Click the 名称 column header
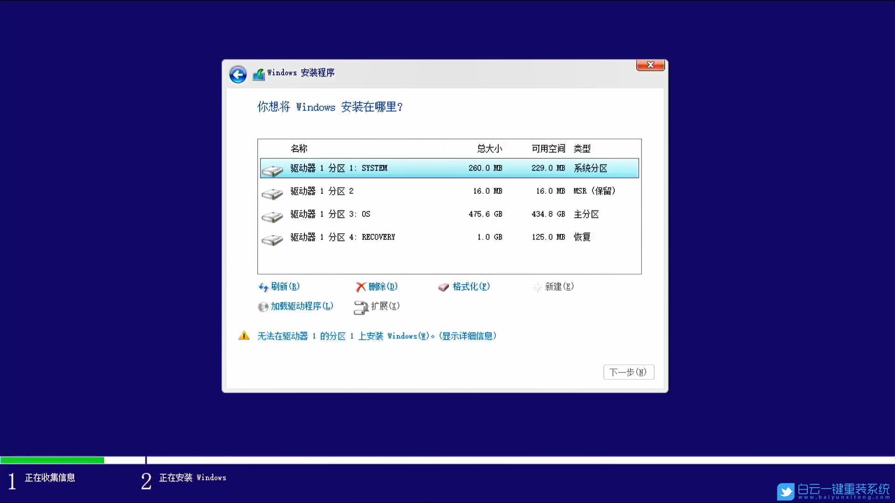 (299, 149)
